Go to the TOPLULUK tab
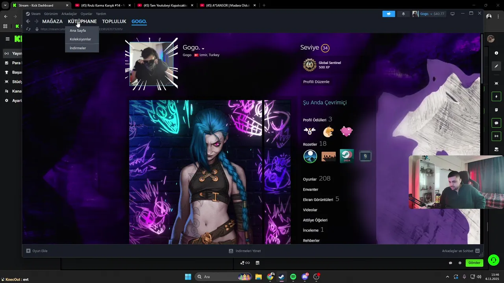The image size is (504, 283). tap(114, 21)
